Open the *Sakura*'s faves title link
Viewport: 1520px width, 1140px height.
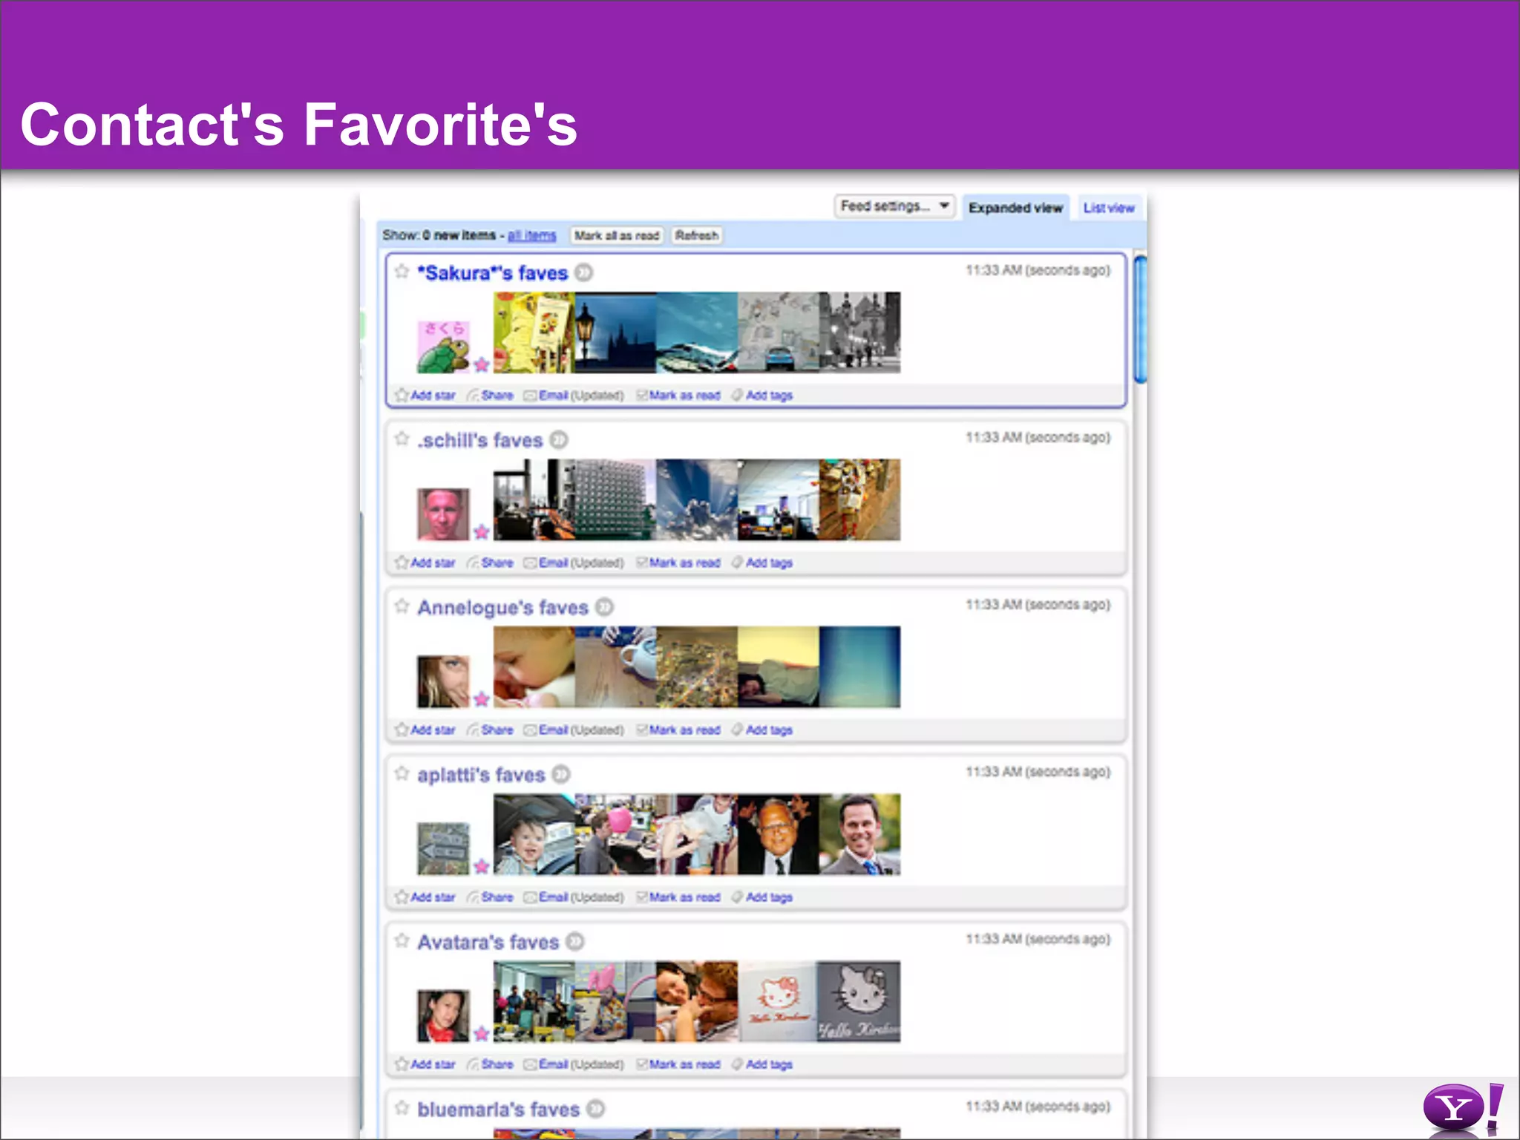point(493,273)
